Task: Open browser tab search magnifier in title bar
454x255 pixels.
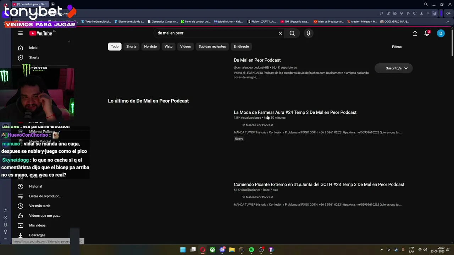Action: [x=426, y=4]
